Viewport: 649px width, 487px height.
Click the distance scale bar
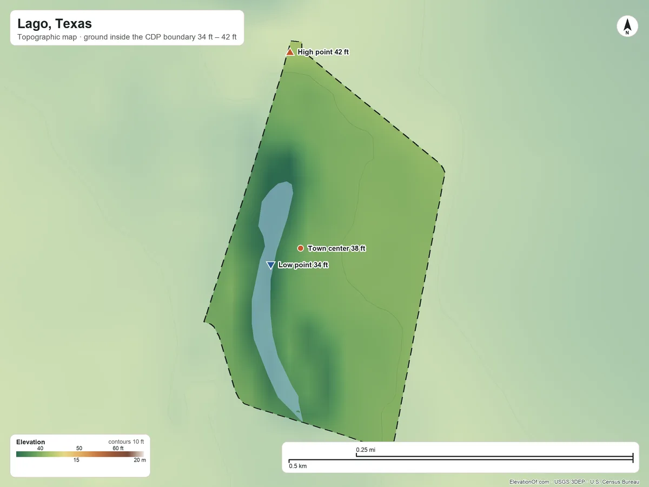461,459
